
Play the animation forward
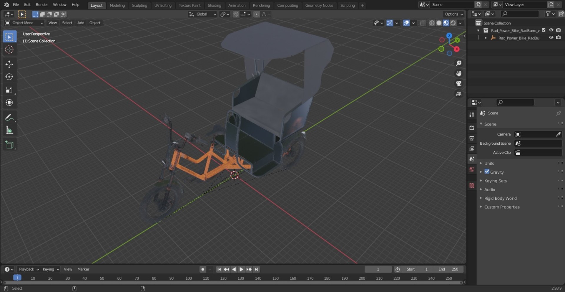[x=241, y=269]
